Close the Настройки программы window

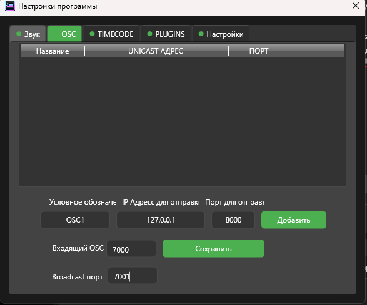click(x=356, y=6)
